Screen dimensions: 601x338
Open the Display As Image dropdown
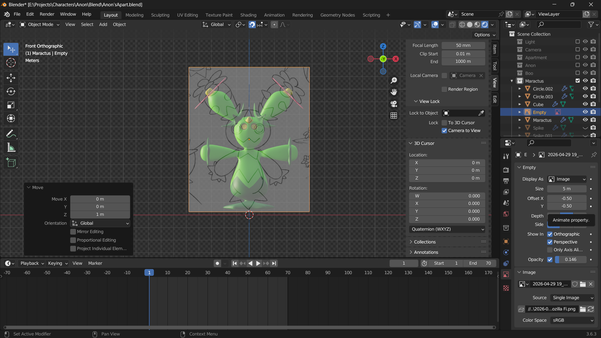click(x=567, y=179)
